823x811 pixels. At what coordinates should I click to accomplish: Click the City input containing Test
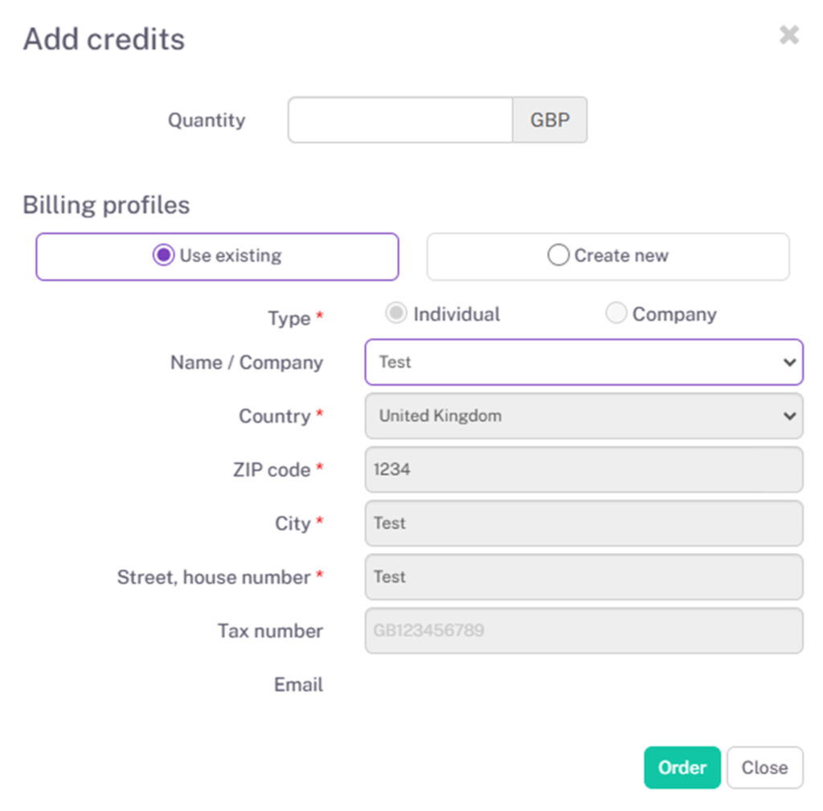coord(584,523)
